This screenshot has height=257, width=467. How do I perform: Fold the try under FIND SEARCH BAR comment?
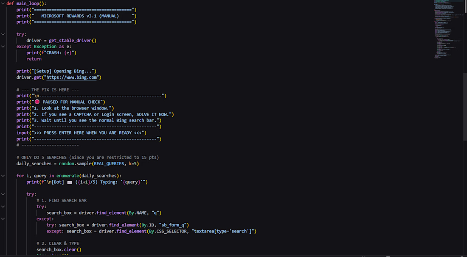point(3,207)
